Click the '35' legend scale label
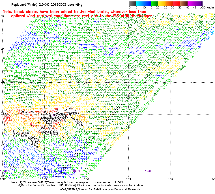Viewport: 215px width, 194px height. (x=180, y=8)
